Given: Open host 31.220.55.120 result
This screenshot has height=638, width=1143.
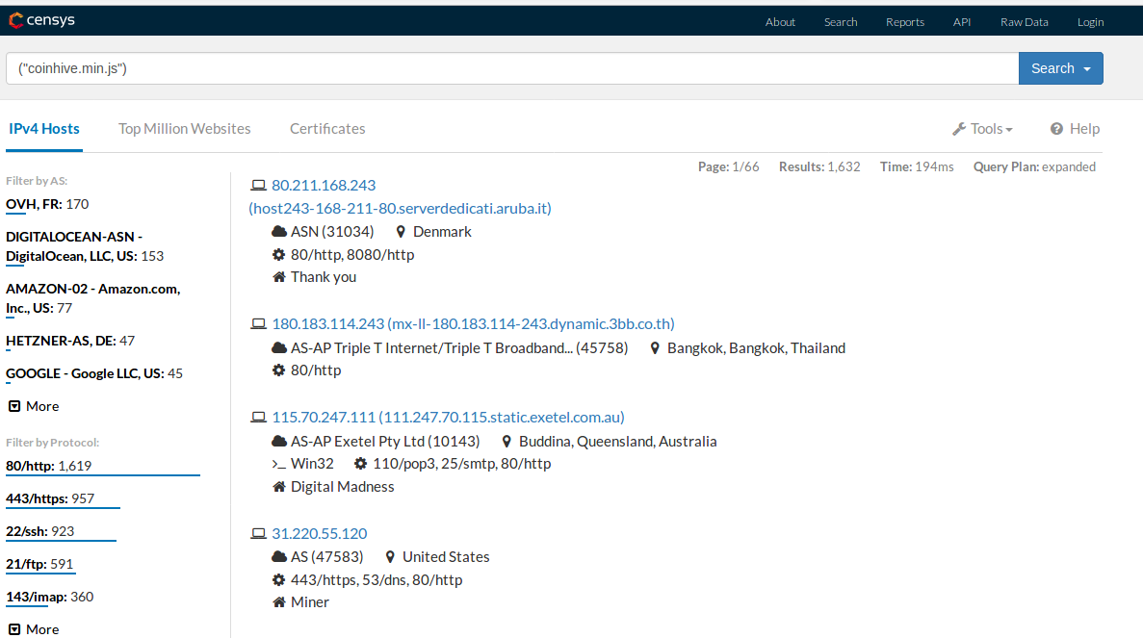Looking at the screenshot, I should (320, 533).
